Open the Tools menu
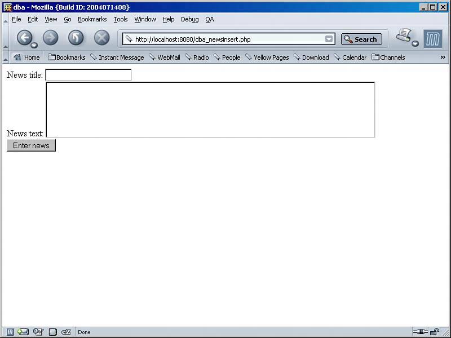Viewport: 451px width, 338px height. point(121,19)
